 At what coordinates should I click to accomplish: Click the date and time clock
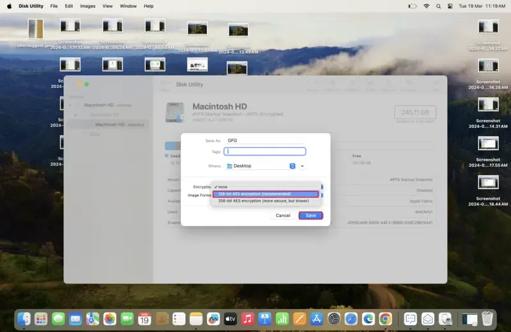(x=482, y=6)
